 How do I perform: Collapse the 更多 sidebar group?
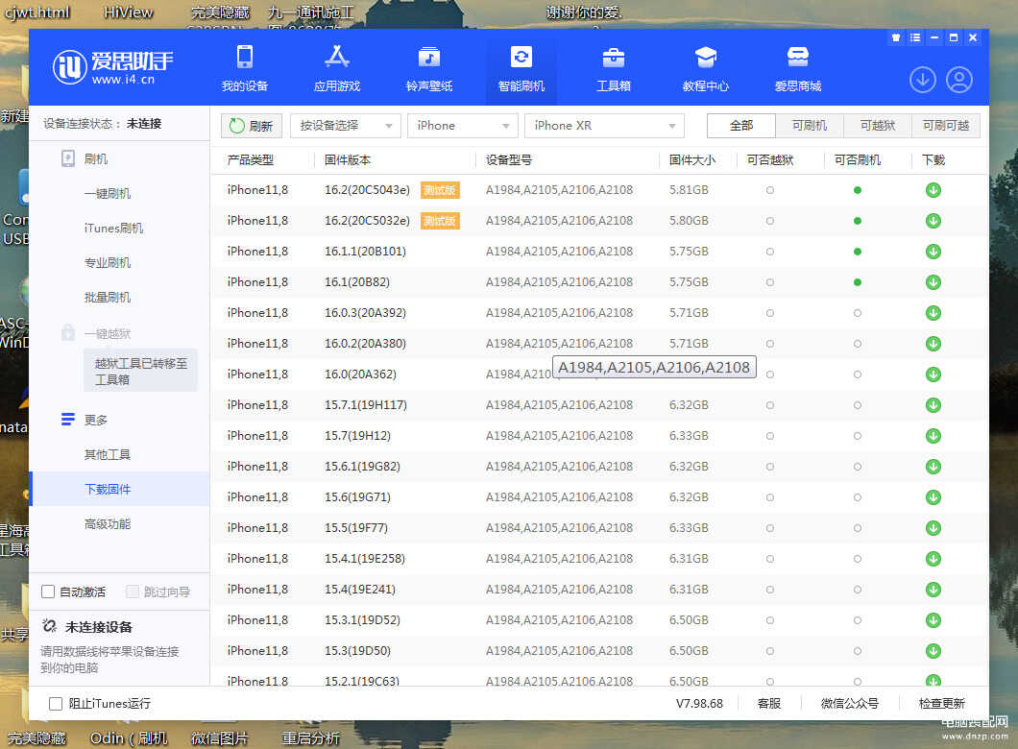[85, 420]
